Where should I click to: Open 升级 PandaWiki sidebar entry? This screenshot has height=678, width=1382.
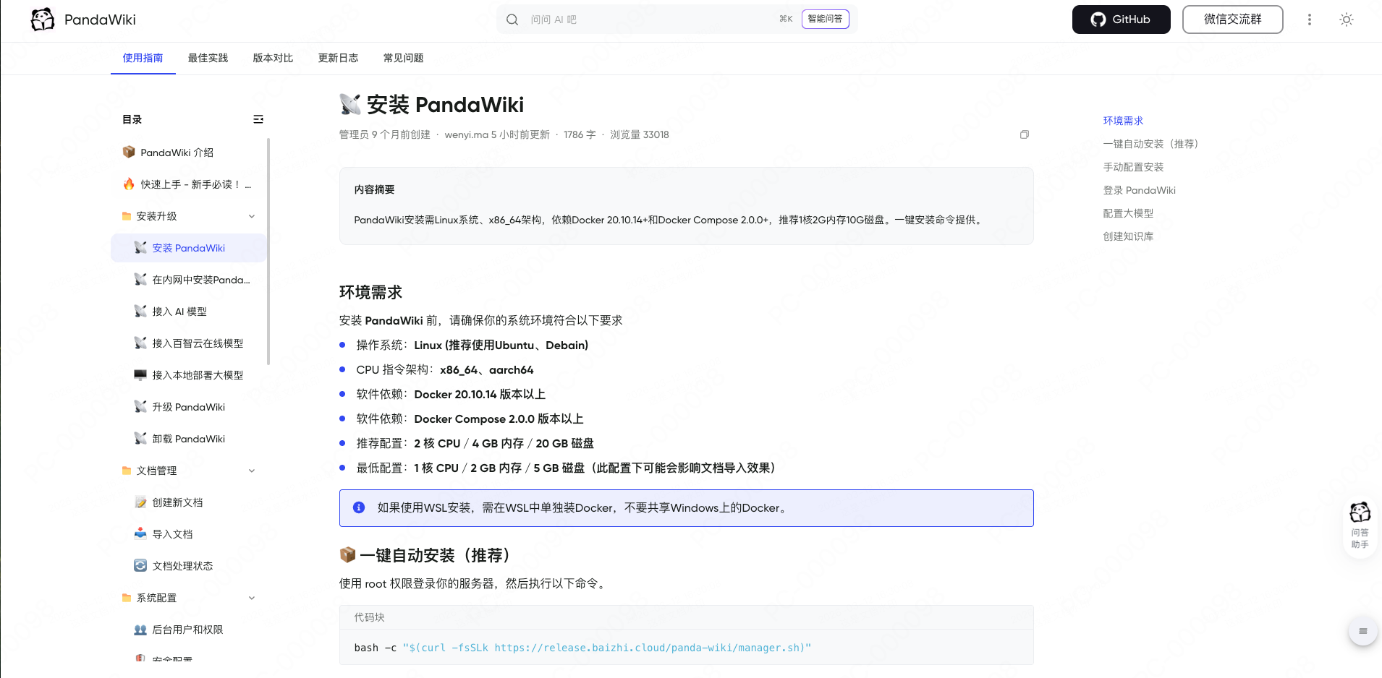(189, 407)
